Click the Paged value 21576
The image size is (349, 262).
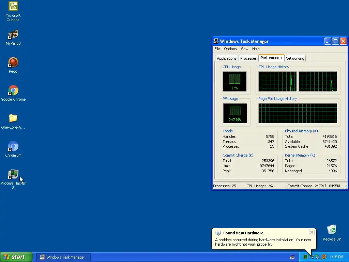332,166
